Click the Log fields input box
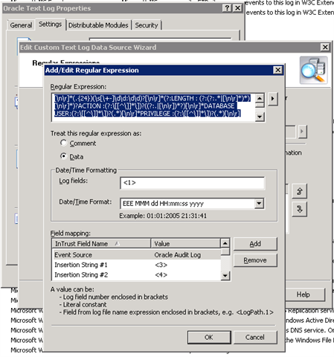Viewport: 334px width, 357px height. pos(192,183)
